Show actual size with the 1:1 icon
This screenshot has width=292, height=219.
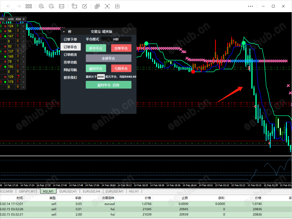(x=61, y=6)
